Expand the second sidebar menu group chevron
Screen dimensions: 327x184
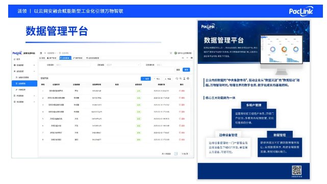34,71
